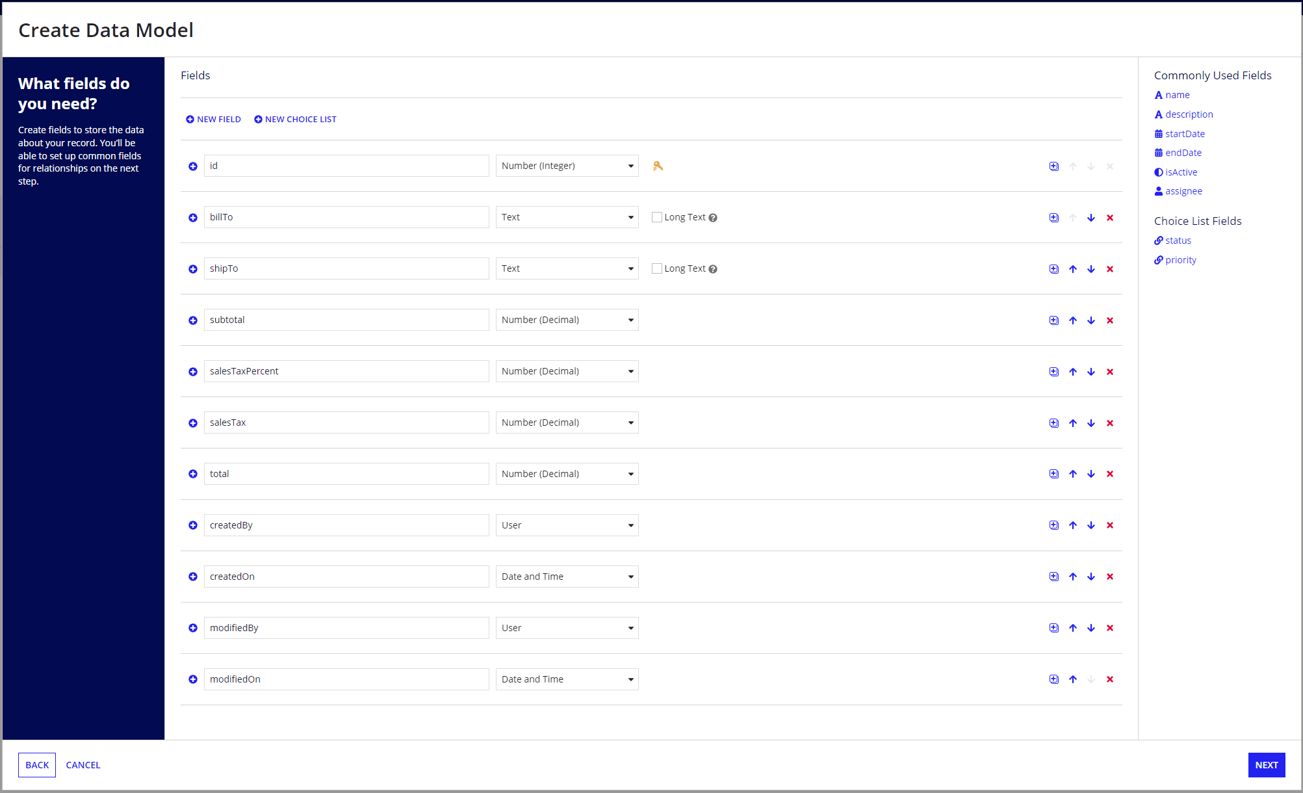Open the id field type dropdown
The height and width of the screenshot is (793, 1303).
[567, 166]
